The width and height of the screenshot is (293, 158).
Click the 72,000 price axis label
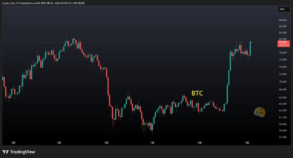point(283,74)
